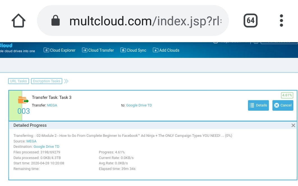The image size is (298, 186).
Task: Open Google Drive TD link beside "to:"
Action: [139, 105]
